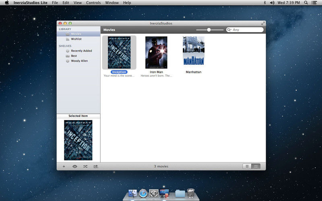Screen dimensions: 322x201
Task: Click the share export icon
Action: click(x=96, y=166)
